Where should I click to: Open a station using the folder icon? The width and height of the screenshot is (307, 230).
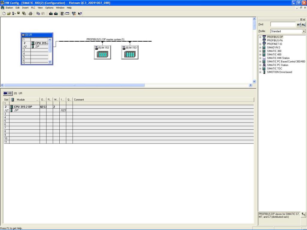[x=9, y=13]
